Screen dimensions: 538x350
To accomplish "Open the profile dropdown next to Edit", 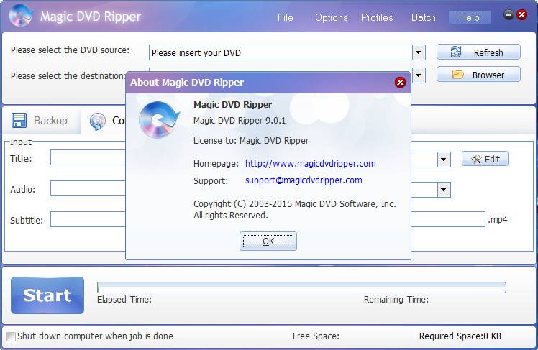I will click(444, 160).
